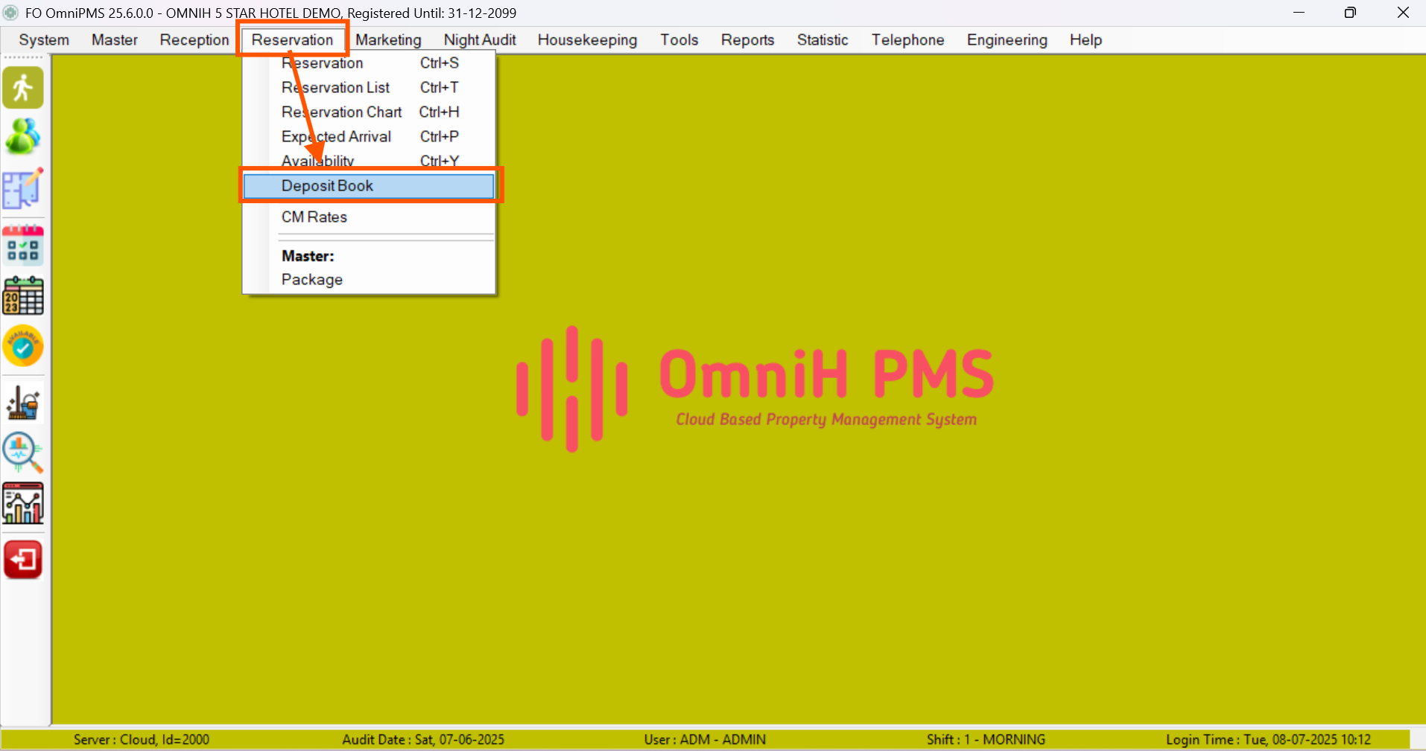Open the Tools menu
Image resolution: width=1426 pixels, height=751 pixels.
[679, 40]
